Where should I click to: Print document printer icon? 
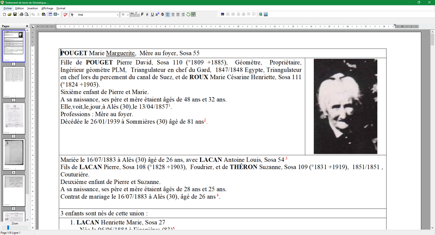21,15
